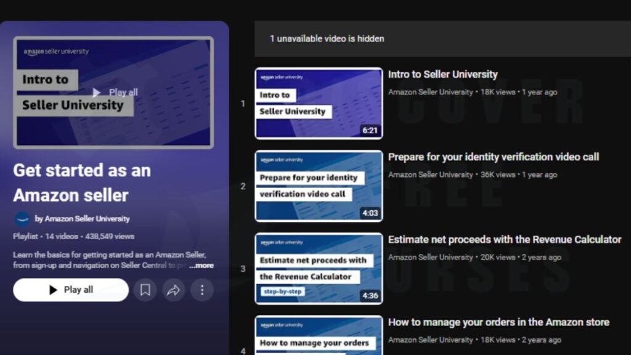Open channel link under Revenue Calculator video
Viewport: 631px width, 355px height.
tap(430, 257)
